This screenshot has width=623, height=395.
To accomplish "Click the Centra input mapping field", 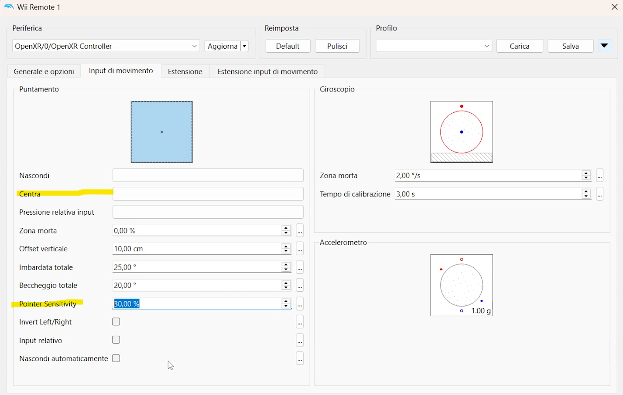I will 208,194.
